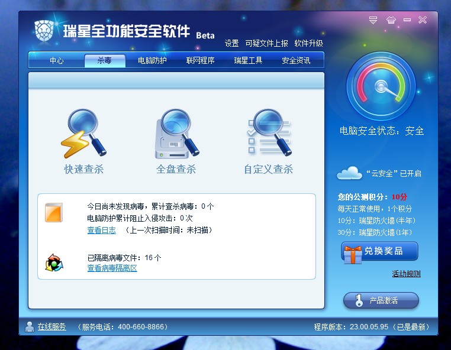Open the 在线服务 online service link
This screenshot has width=451, height=350.
click(x=51, y=327)
